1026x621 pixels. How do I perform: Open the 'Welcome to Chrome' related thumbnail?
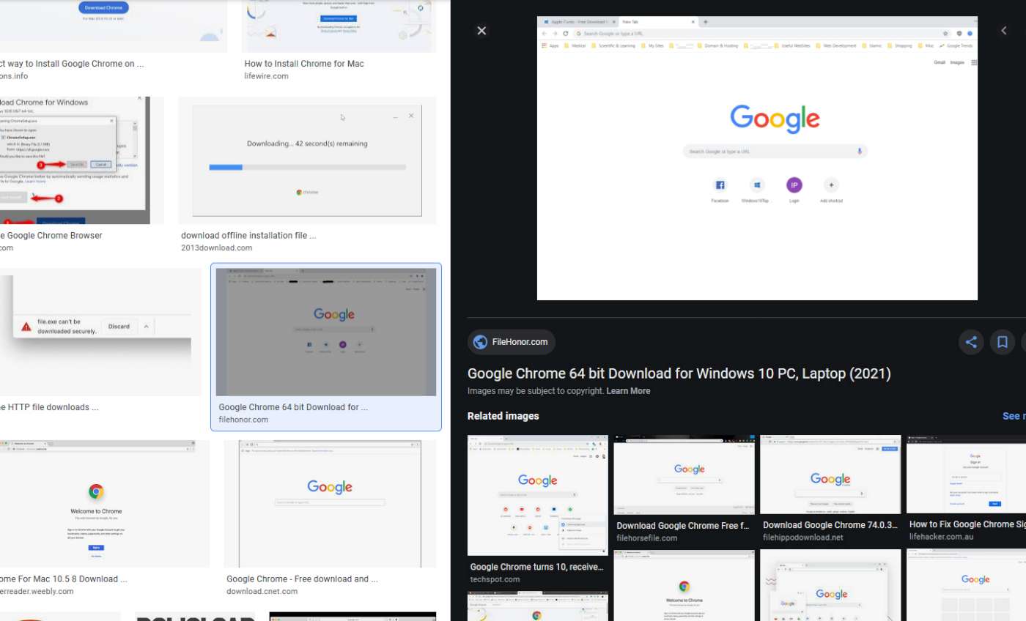coord(684,585)
